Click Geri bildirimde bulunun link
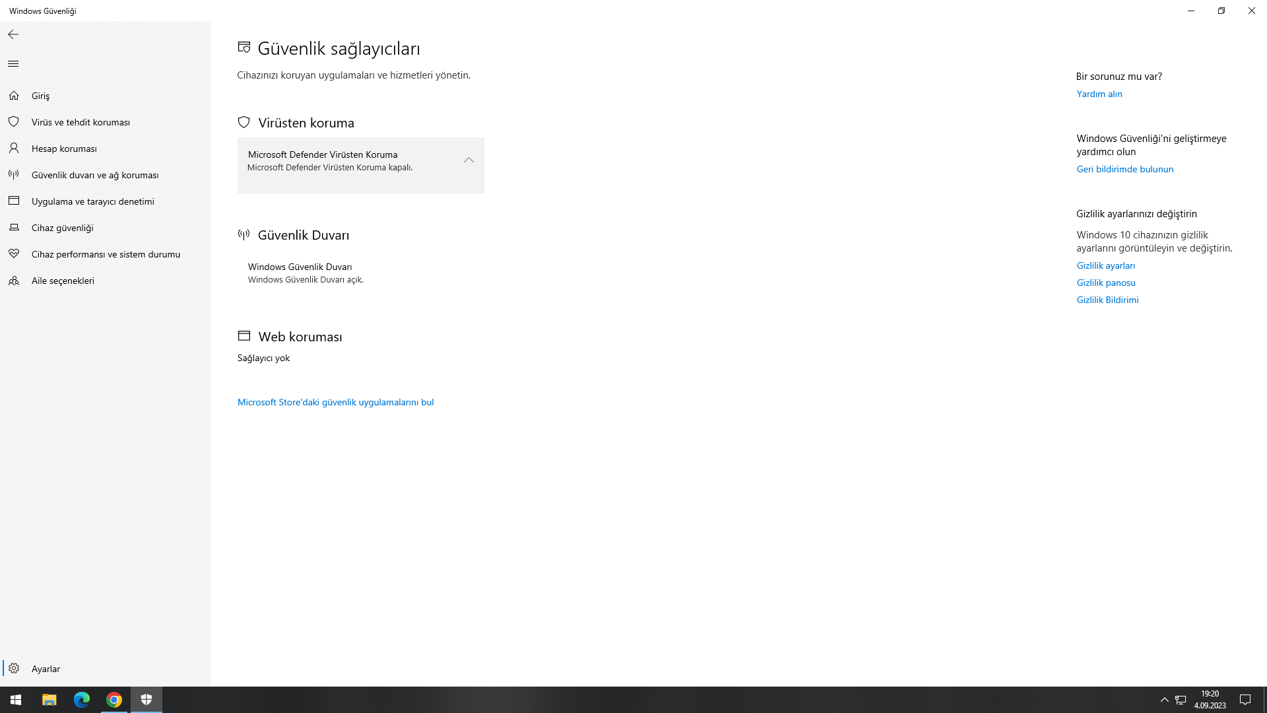Screen dimensions: 1267x713 pyautogui.click(x=1124, y=169)
